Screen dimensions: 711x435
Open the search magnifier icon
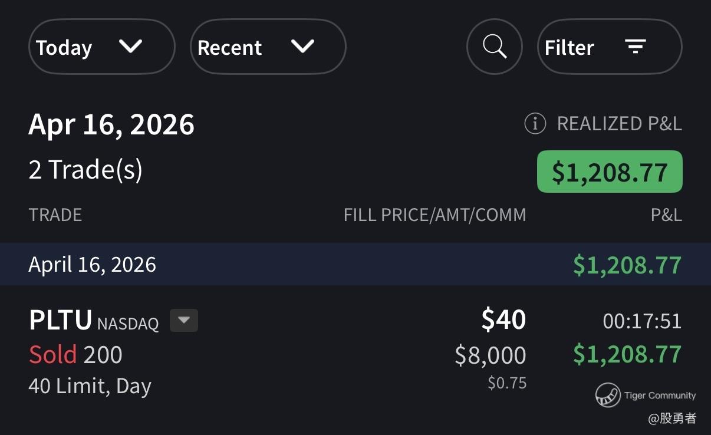pyautogui.click(x=494, y=47)
